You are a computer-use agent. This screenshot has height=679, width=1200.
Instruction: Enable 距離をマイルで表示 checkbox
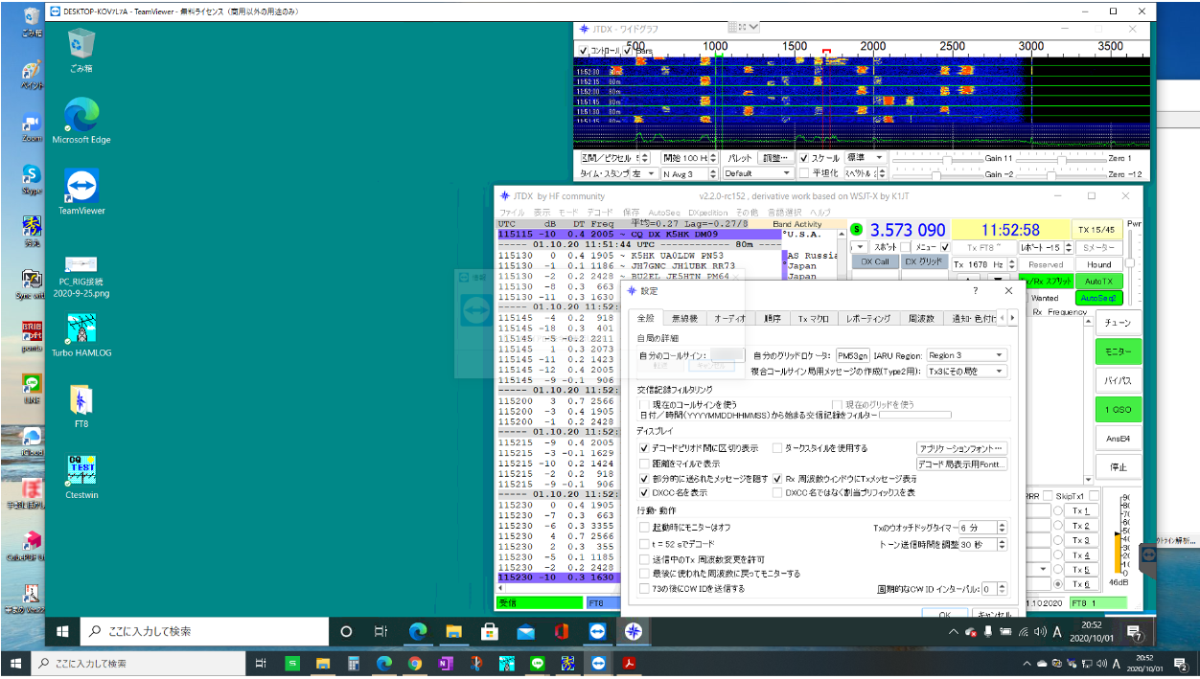(644, 464)
